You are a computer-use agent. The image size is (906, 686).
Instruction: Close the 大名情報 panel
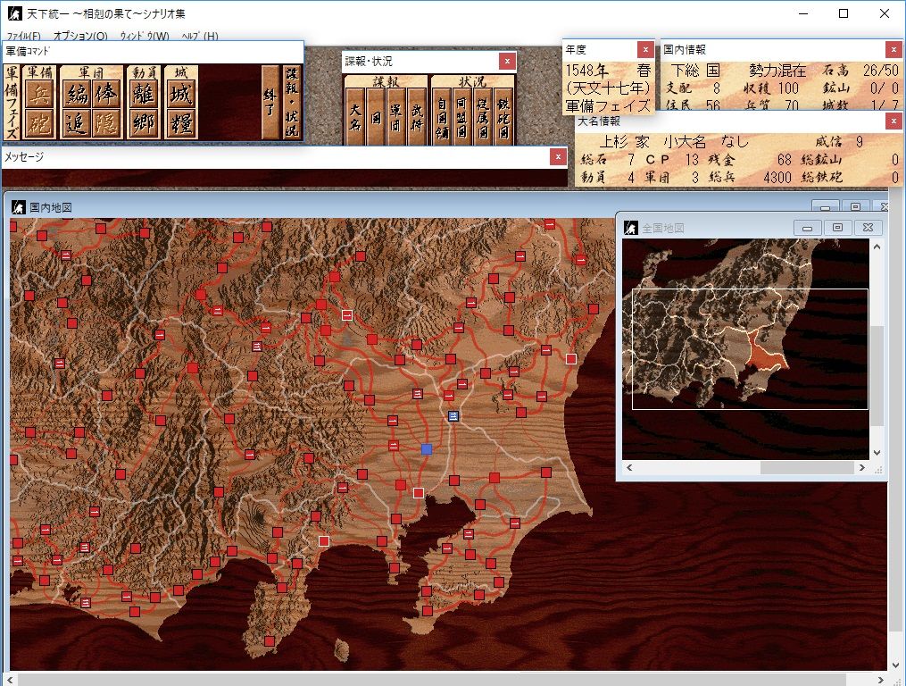894,121
